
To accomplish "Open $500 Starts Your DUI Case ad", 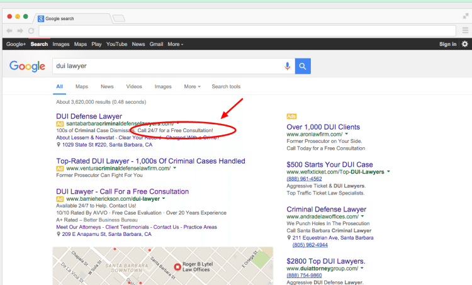I will pos(330,165).
